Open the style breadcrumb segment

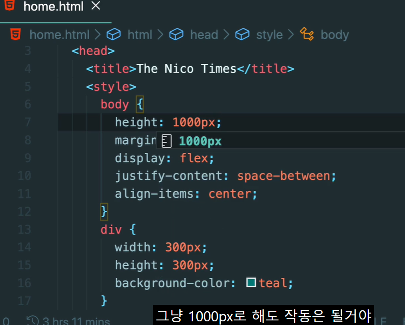click(x=269, y=35)
